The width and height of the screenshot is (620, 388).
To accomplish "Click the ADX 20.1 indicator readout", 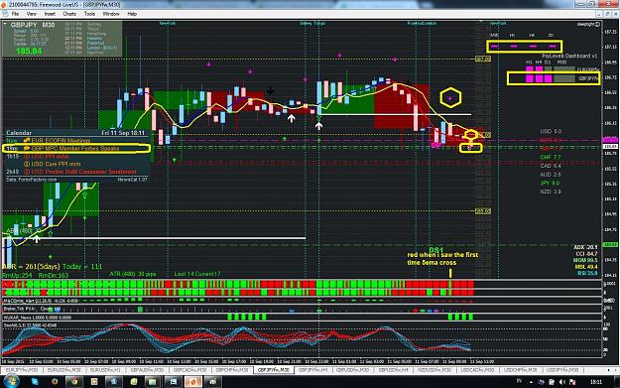I will pyautogui.click(x=585, y=247).
